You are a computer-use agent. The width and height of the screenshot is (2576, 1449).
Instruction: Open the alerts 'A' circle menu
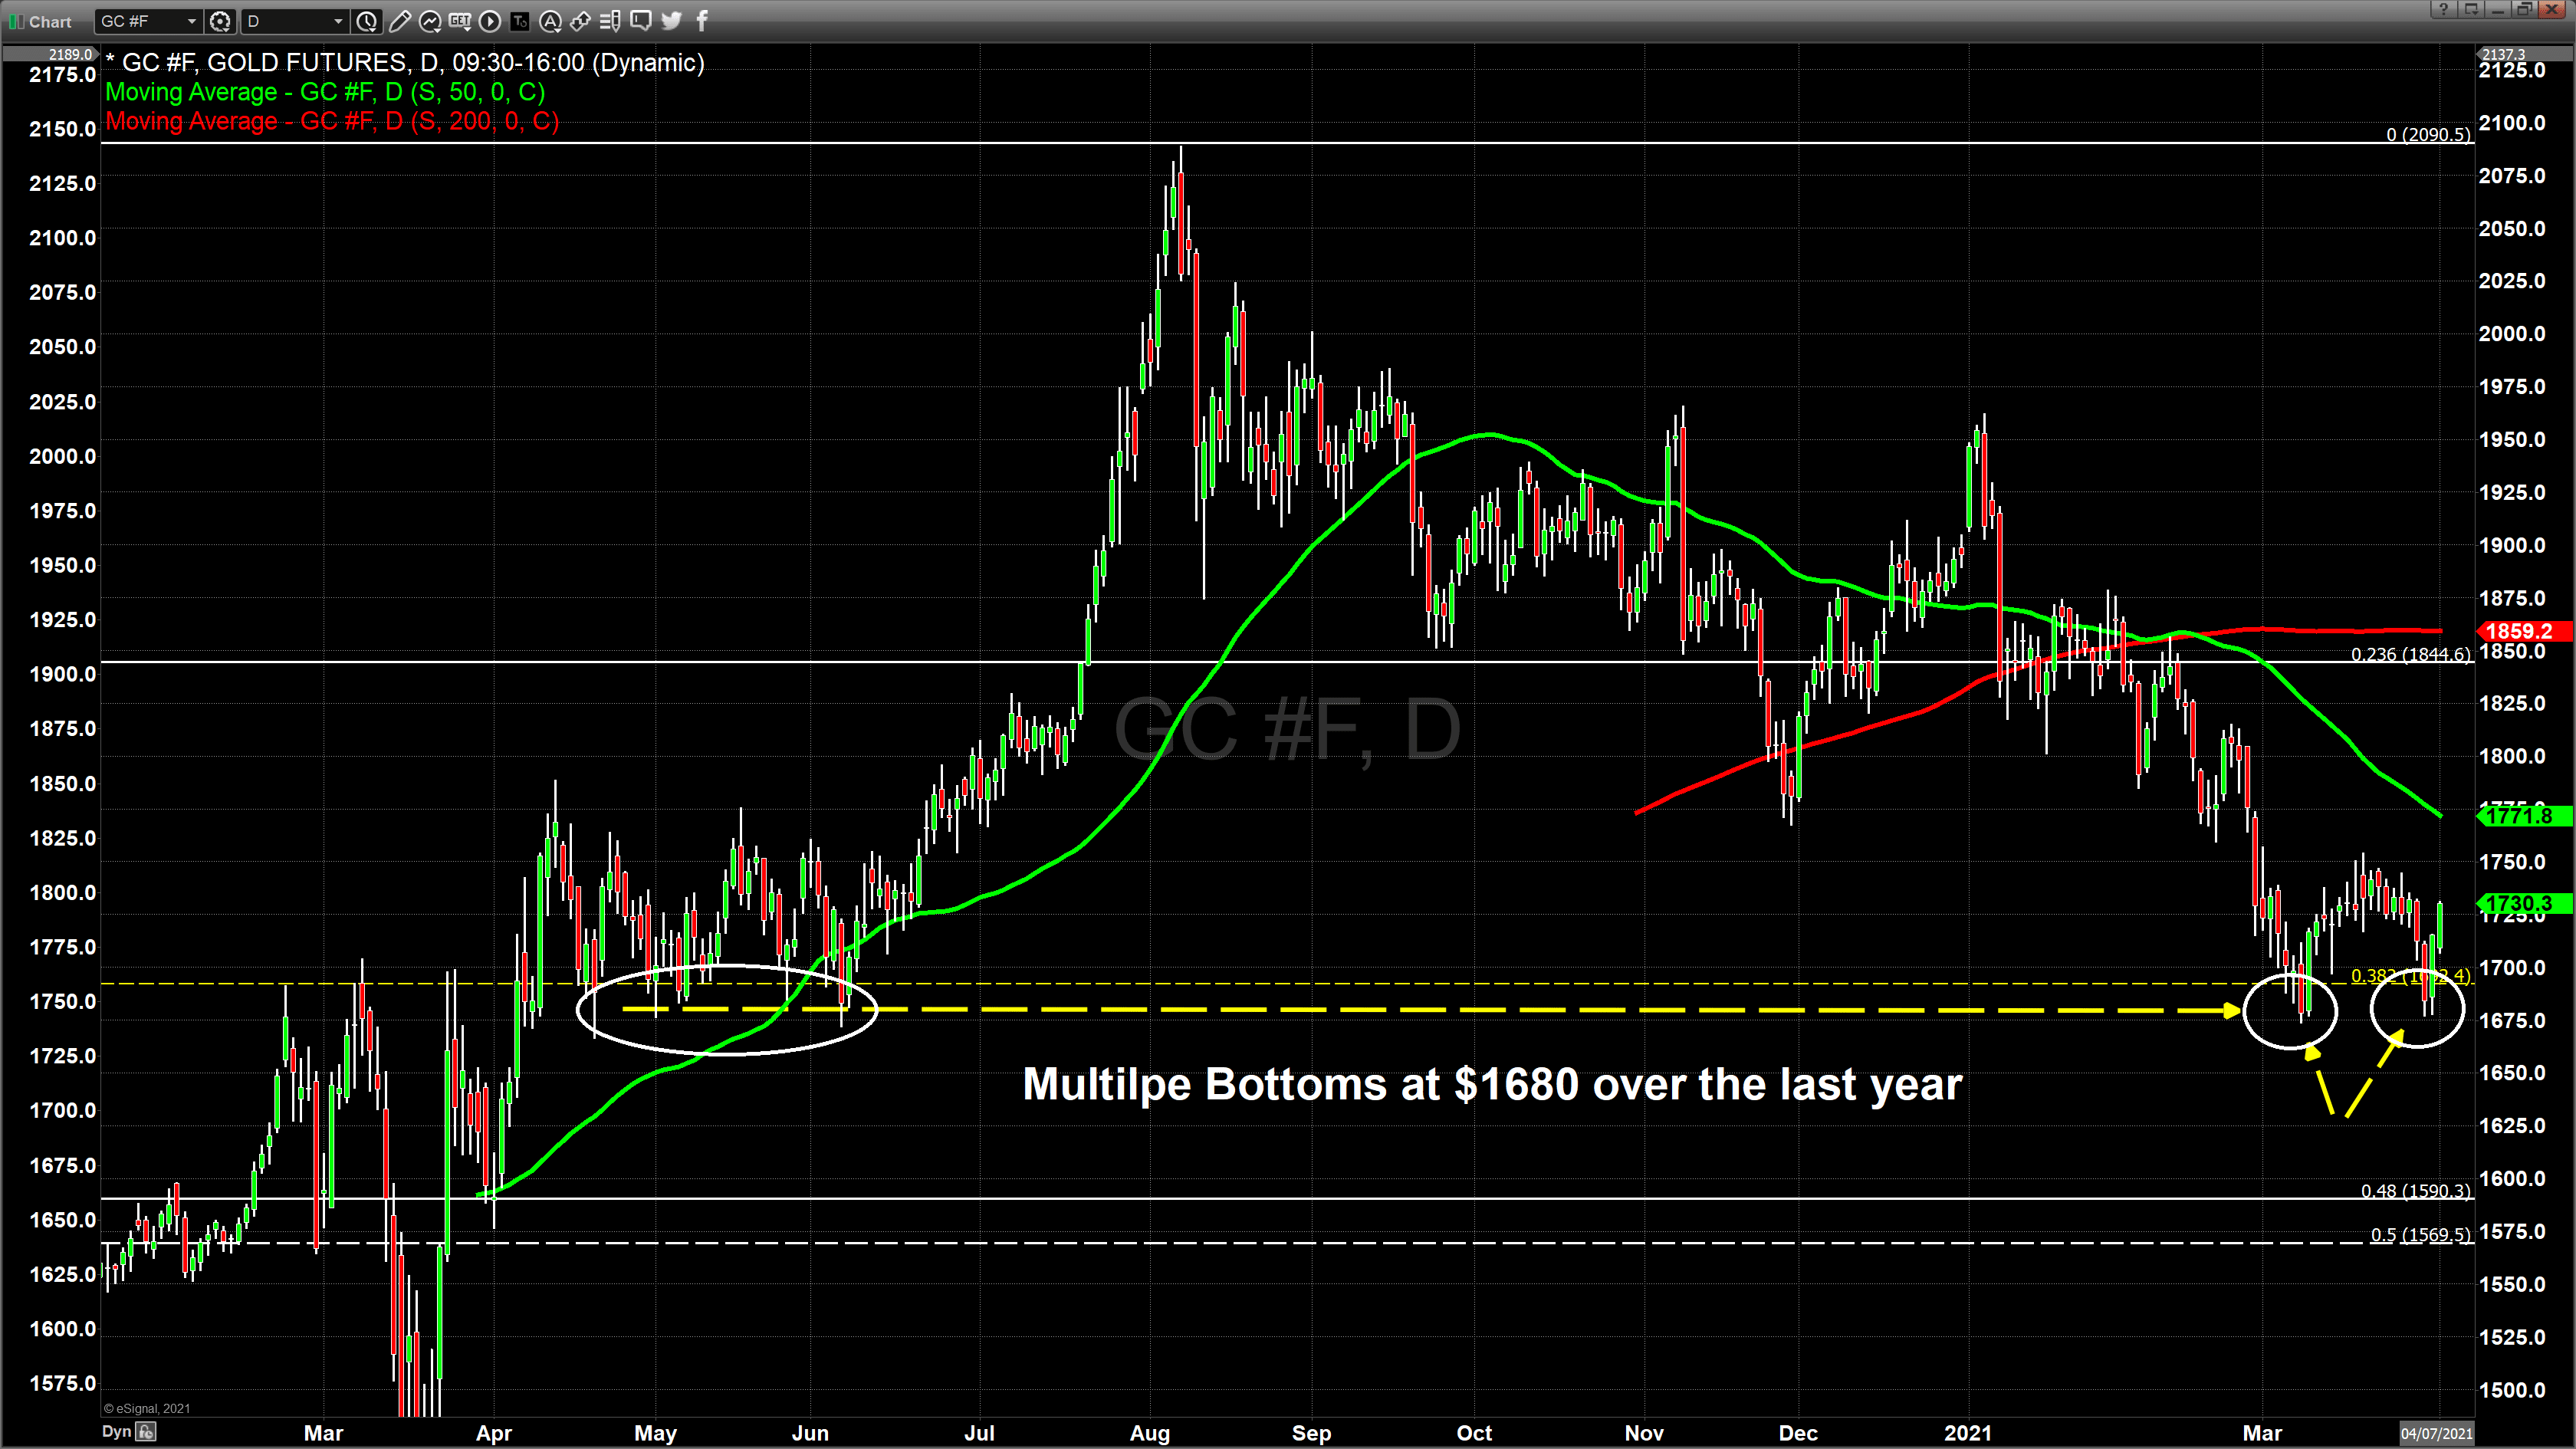(550, 21)
